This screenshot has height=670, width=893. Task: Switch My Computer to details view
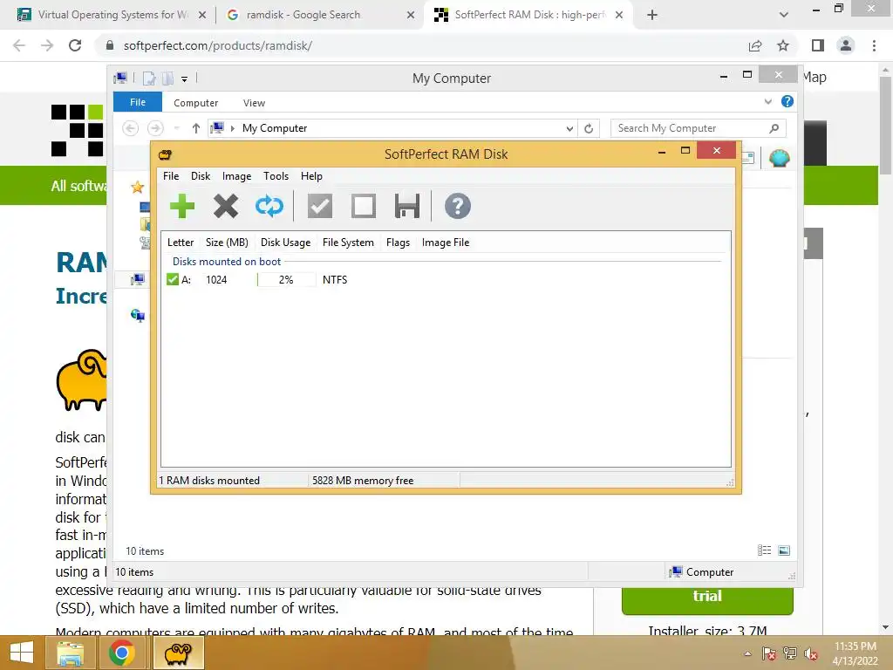(x=764, y=550)
